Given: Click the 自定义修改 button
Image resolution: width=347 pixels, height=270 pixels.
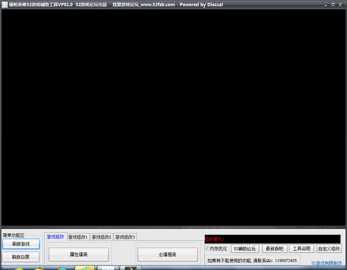Looking at the screenshot, I should pyautogui.click(x=329, y=249).
